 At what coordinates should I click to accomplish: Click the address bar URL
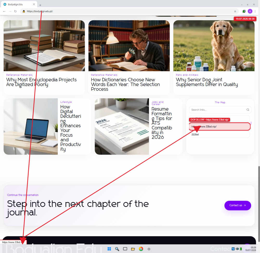tap(40, 11)
